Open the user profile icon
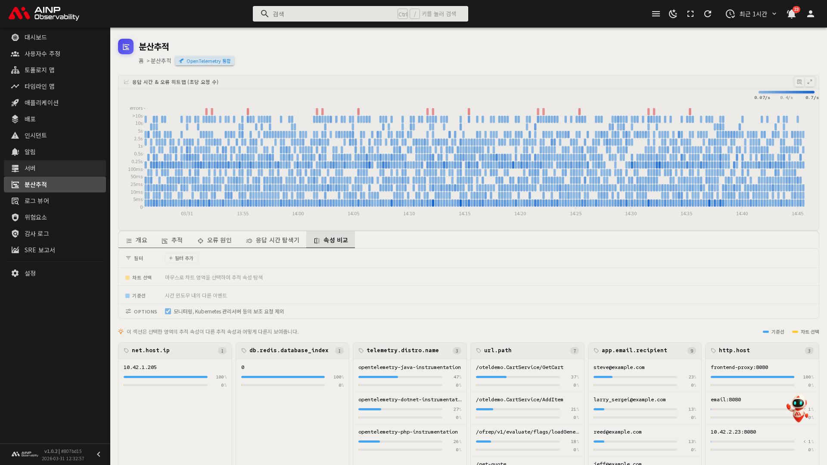Screen dimensions: 827x465 point(811,14)
